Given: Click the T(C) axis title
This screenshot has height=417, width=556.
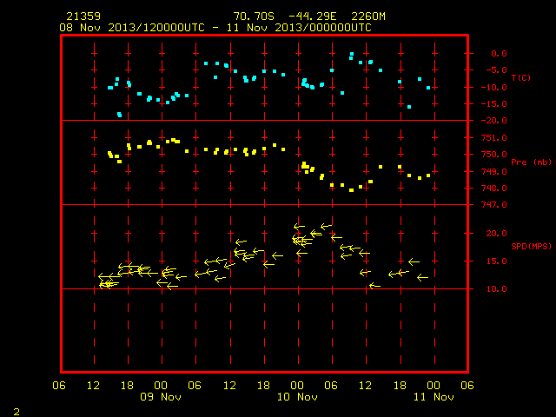Looking at the screenshot, I should [521, 77].
